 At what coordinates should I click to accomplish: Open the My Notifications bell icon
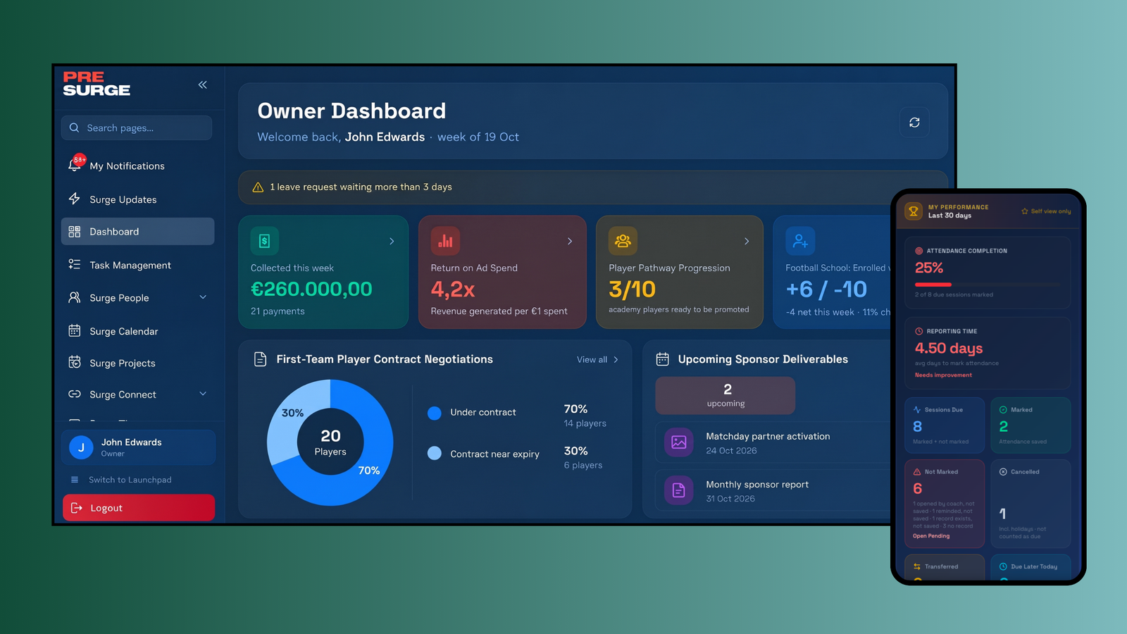(75, 165)
